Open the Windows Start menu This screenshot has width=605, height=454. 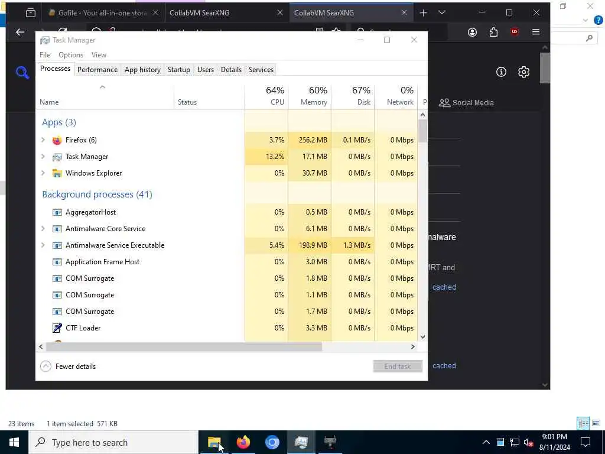pyautogui.click(x=14, y=442)
